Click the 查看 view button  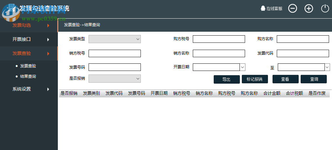coord(285,79)
